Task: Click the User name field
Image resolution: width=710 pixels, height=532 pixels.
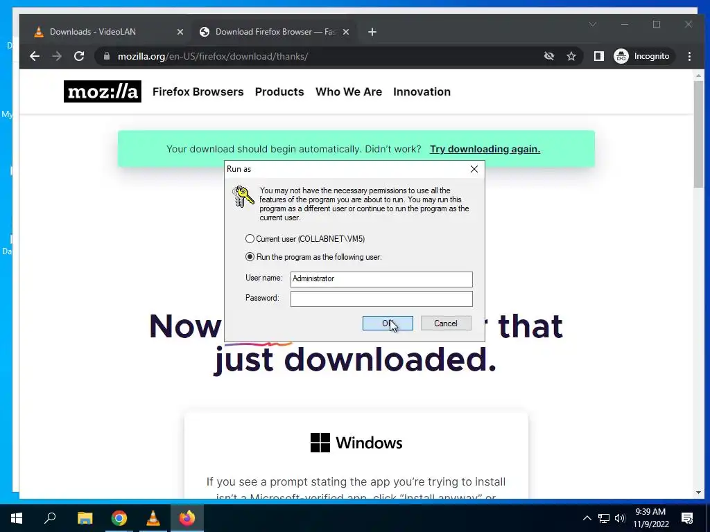Action: [x=381, y=279]
